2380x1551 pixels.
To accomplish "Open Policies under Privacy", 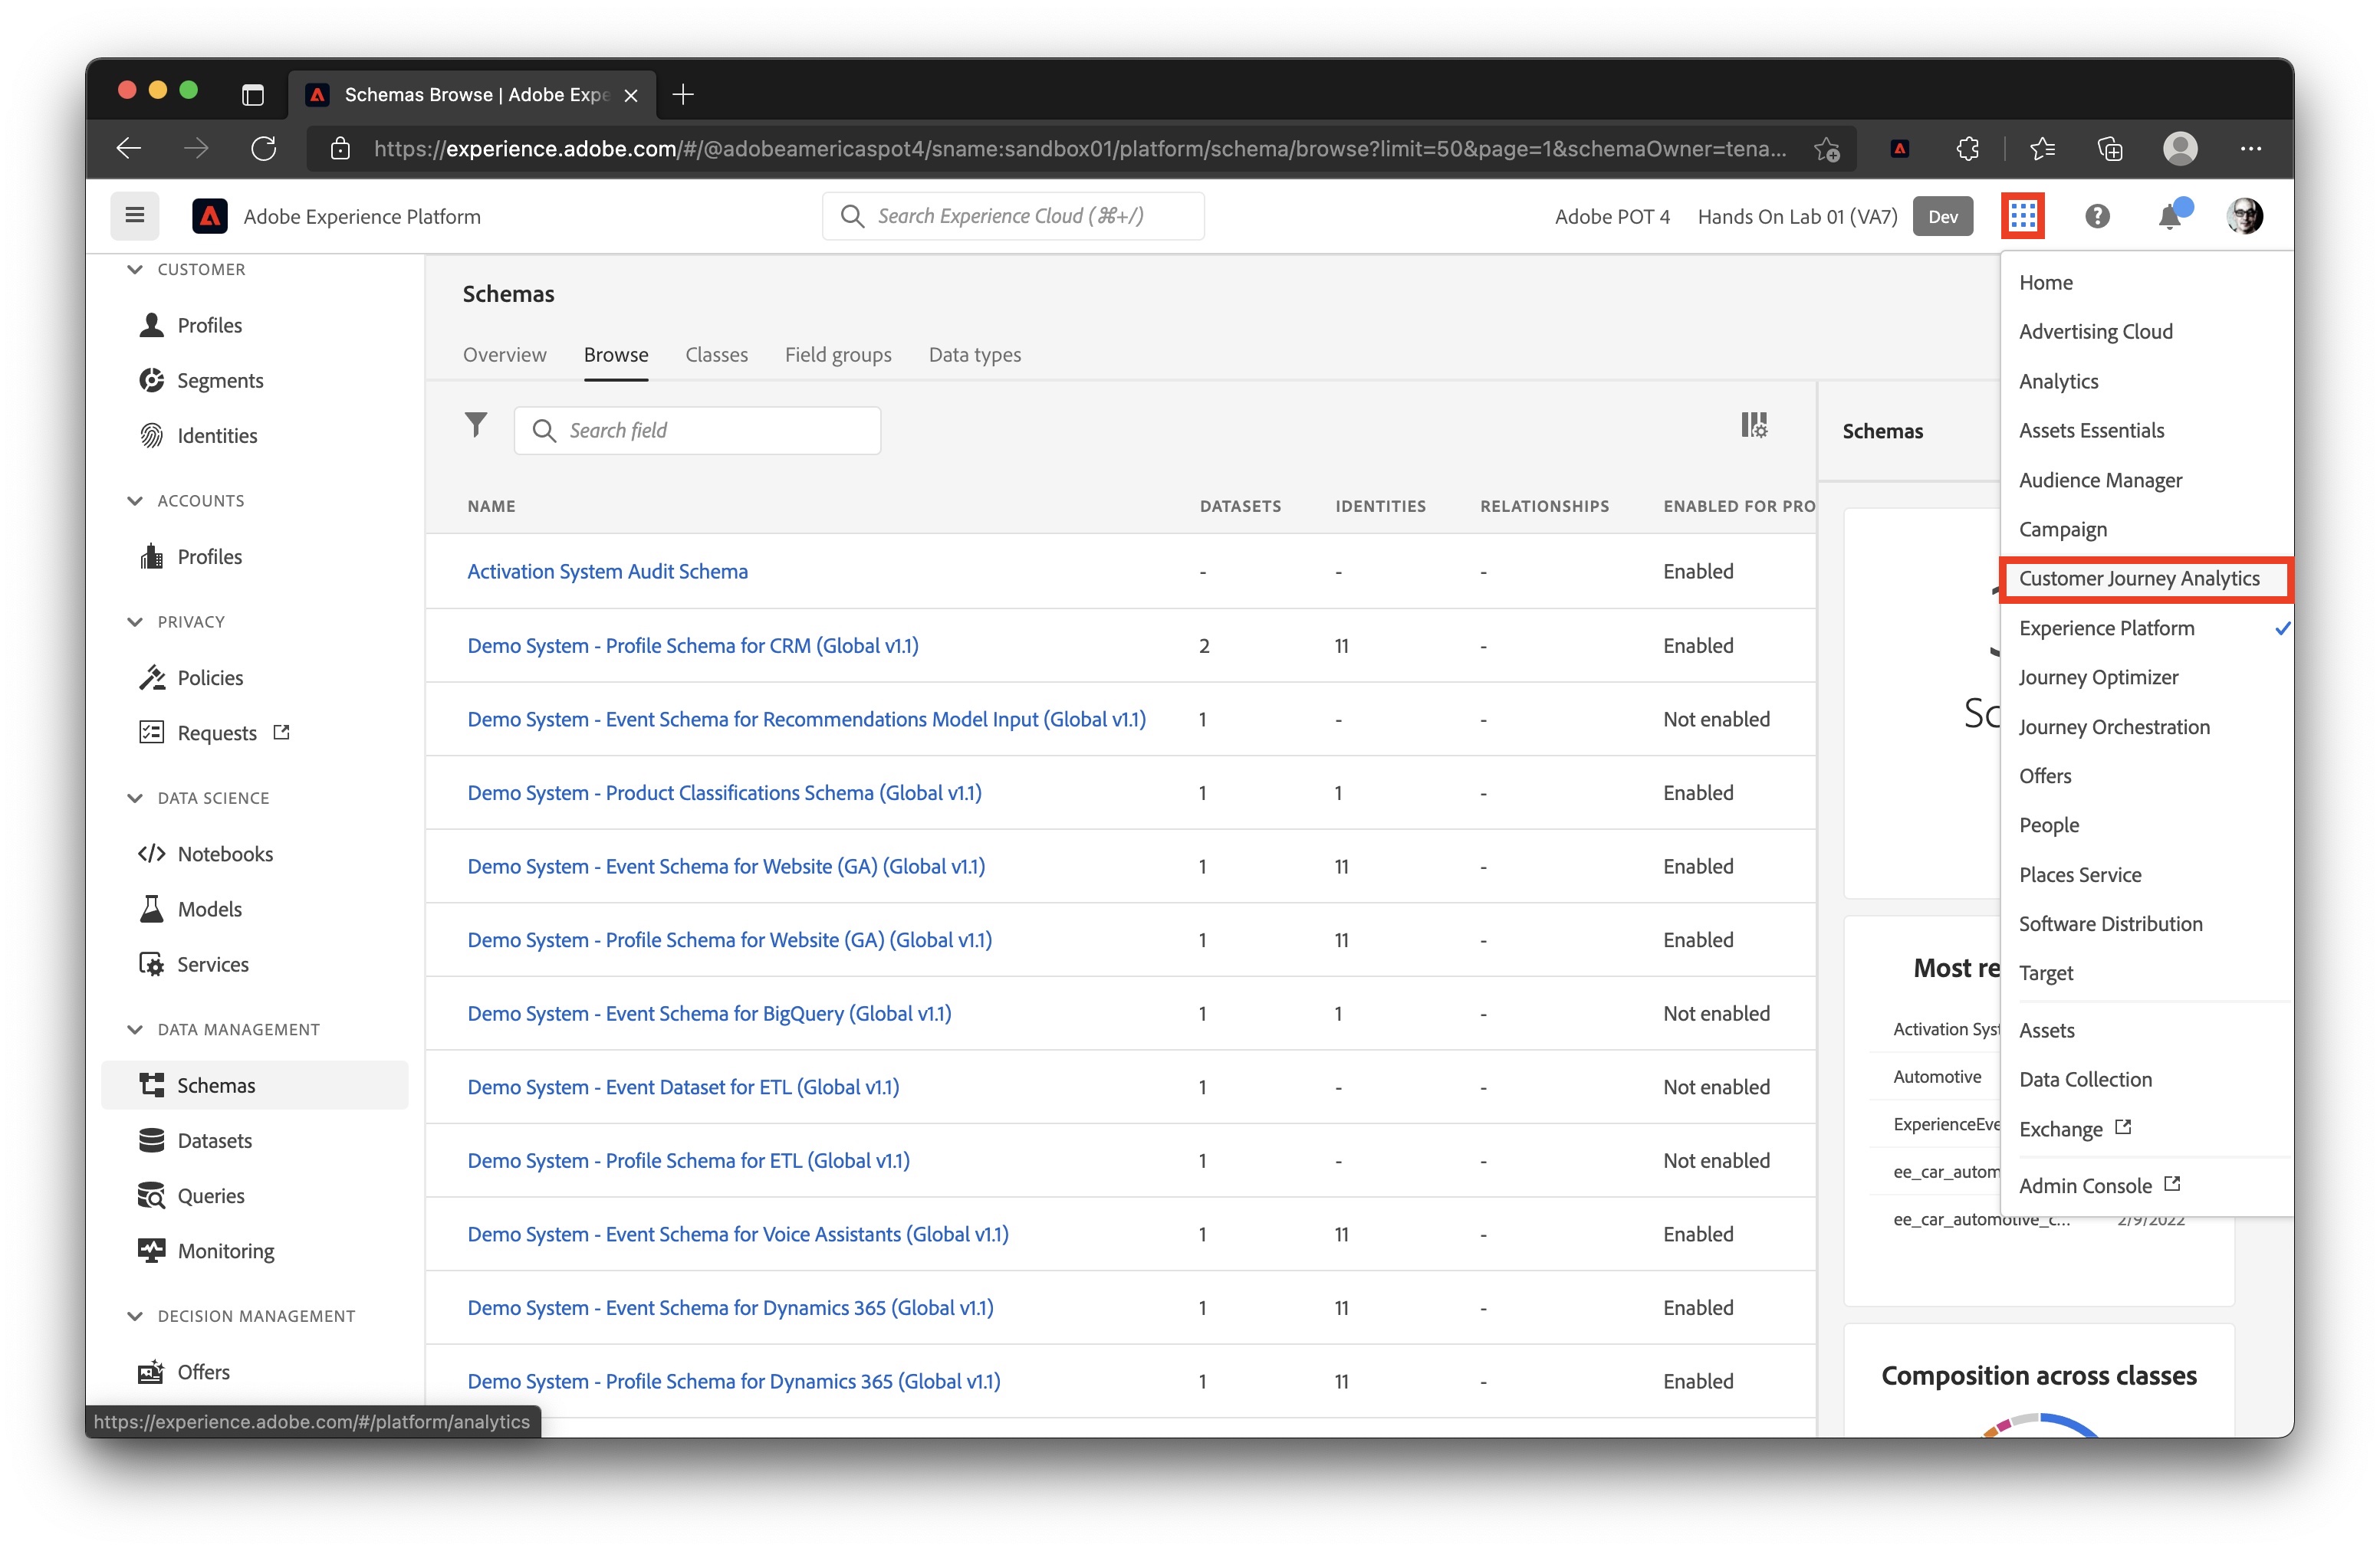I will (210, 677).
